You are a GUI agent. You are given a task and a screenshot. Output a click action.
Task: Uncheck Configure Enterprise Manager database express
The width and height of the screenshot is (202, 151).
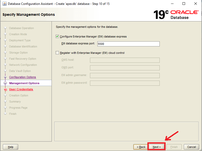(x=57, y=36)
